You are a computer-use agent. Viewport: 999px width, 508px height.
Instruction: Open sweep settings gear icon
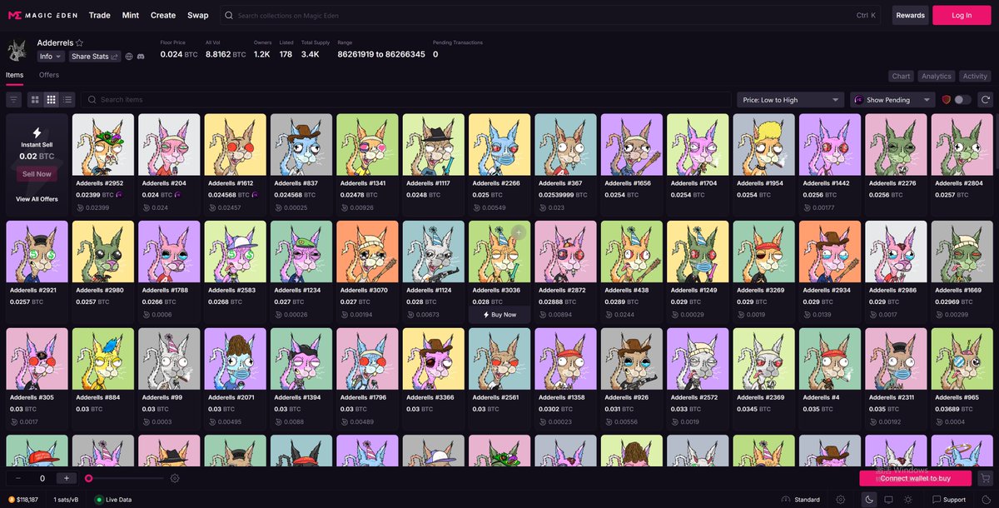pos(175,478)
